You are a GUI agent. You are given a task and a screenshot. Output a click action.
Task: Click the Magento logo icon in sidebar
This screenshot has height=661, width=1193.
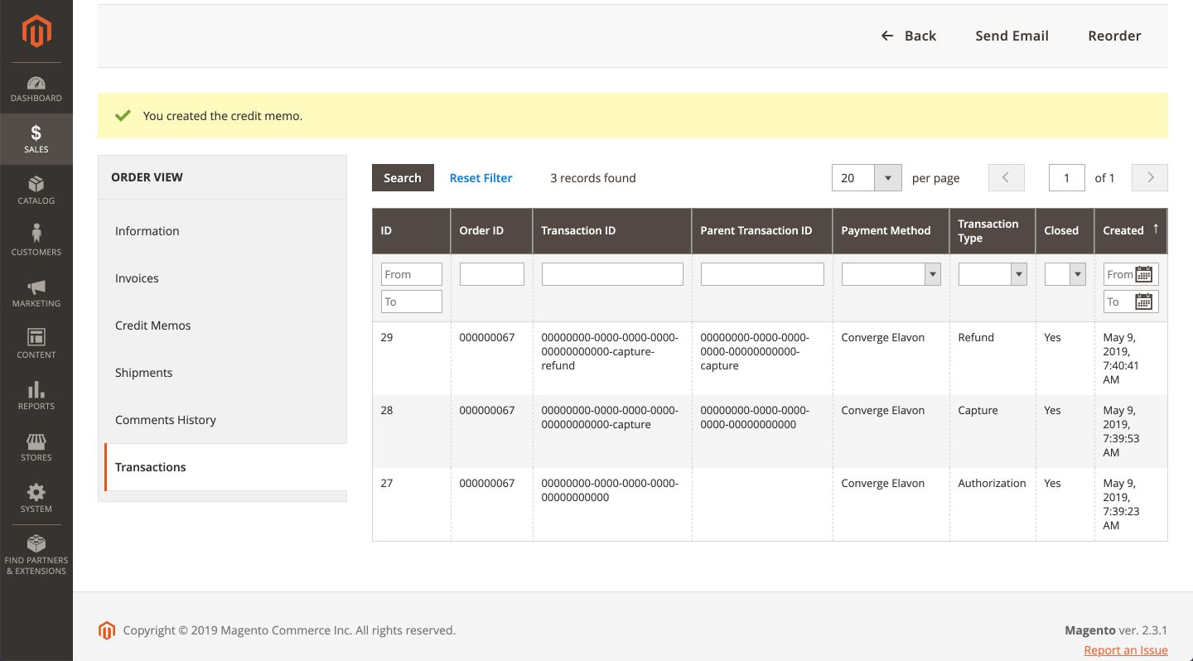click(x=36, y=31)
